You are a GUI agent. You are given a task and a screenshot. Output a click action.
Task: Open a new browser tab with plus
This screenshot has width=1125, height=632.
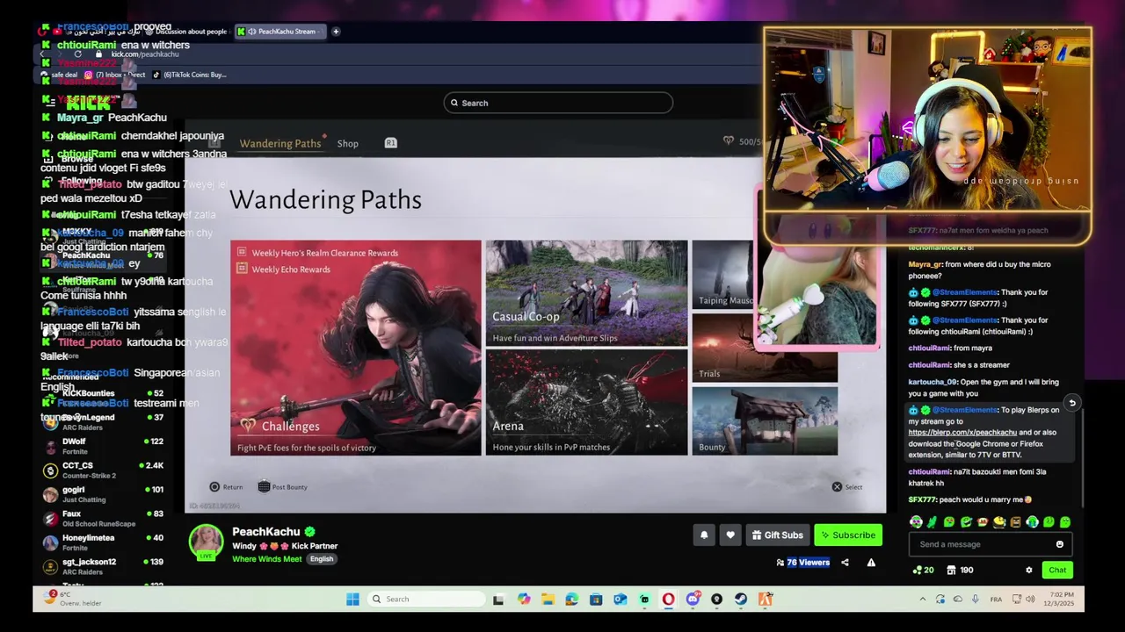336,32
